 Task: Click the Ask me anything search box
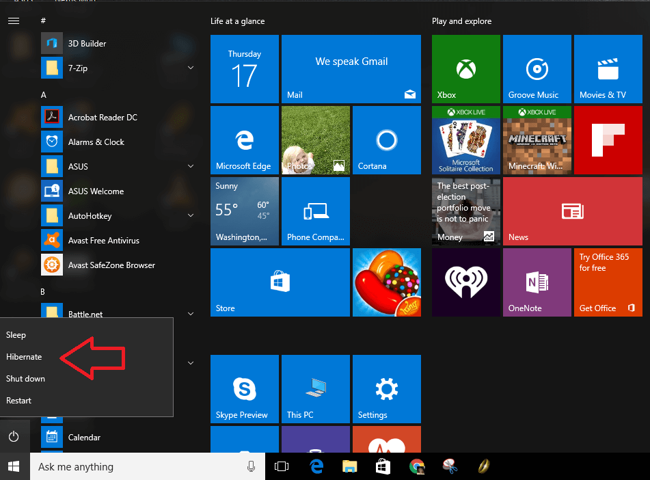(x=147, y=466)
